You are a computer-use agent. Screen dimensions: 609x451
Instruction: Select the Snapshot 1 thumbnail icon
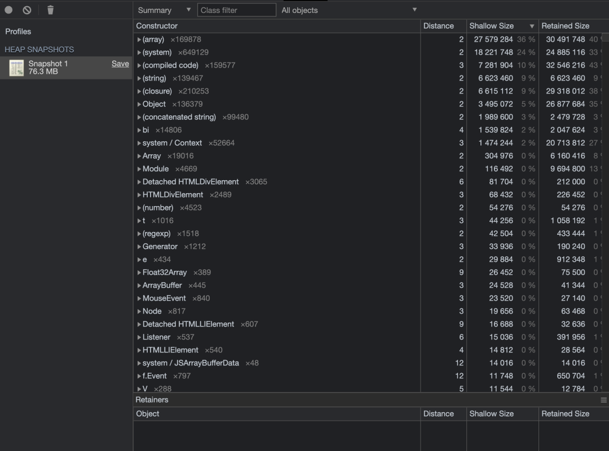(x=16, y=68)
